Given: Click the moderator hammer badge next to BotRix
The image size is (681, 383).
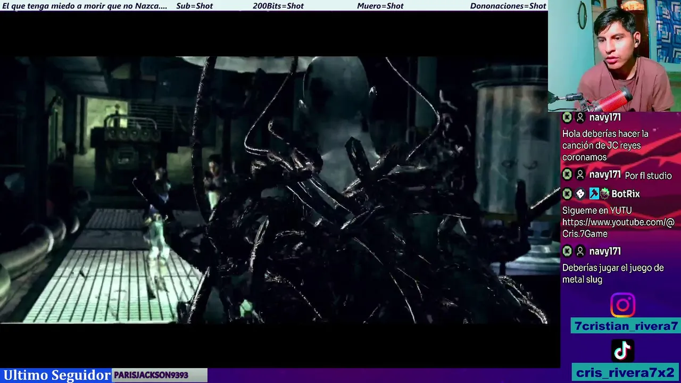Looking at the screenshot, I should [594, 194].
